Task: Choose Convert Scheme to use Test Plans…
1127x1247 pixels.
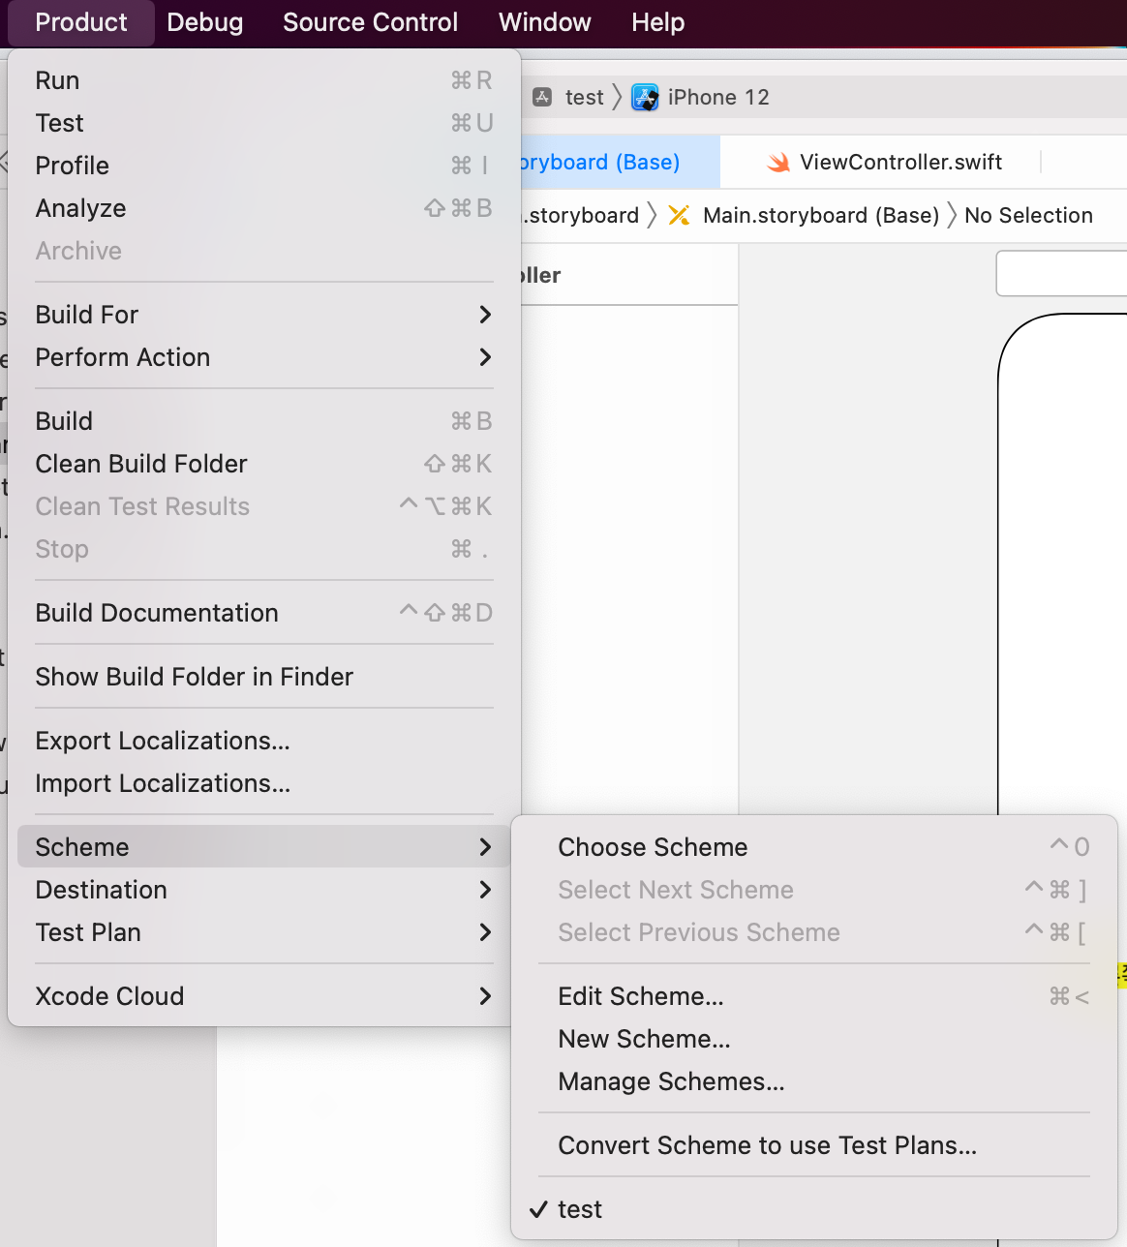Action: click(x=813, y=1145)
